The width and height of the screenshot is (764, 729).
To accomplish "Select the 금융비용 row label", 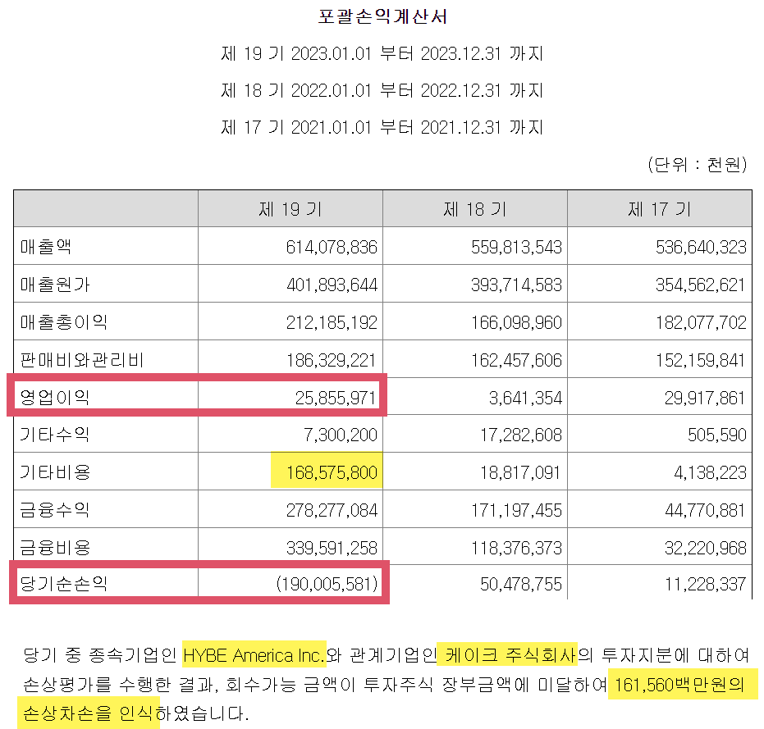I will [x=55, y=548].
